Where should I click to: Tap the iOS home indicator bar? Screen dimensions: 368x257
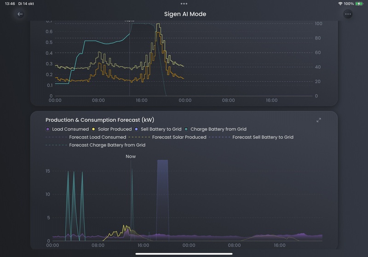[184, 254]
